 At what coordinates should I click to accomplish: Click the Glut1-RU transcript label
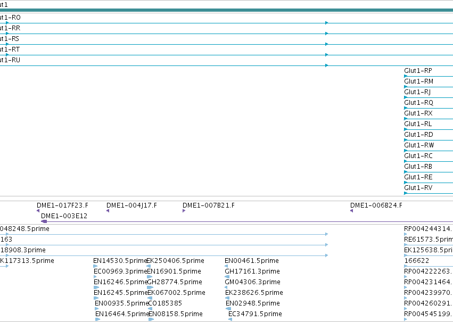pos(10,60)
